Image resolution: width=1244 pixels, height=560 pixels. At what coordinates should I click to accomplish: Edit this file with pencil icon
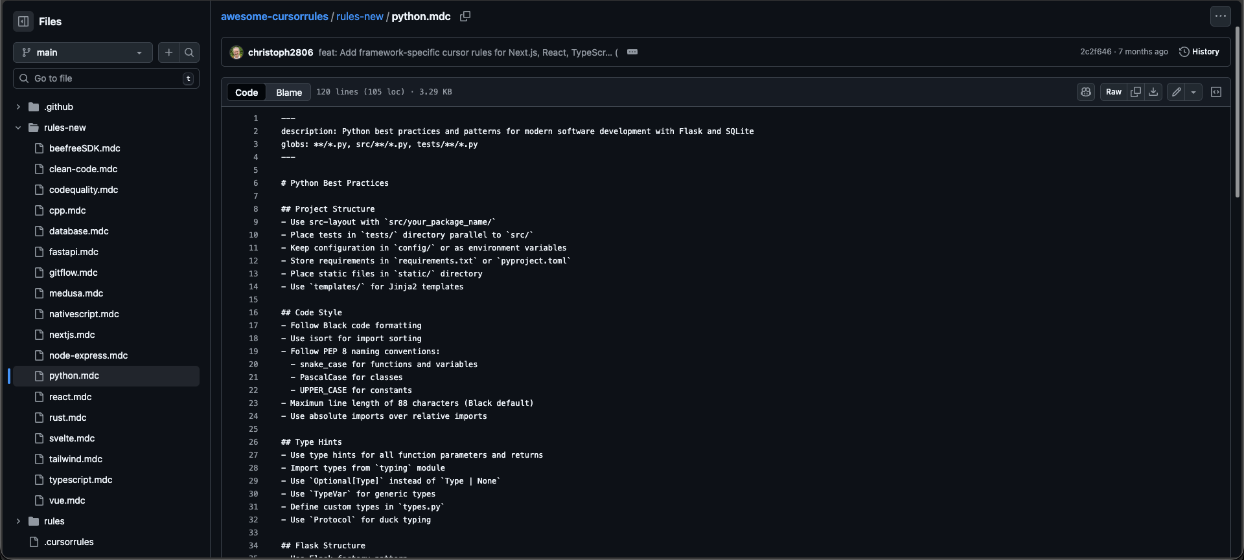pos(1177,92)
